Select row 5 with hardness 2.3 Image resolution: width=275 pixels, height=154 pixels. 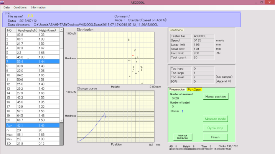[x=33, y=53]
